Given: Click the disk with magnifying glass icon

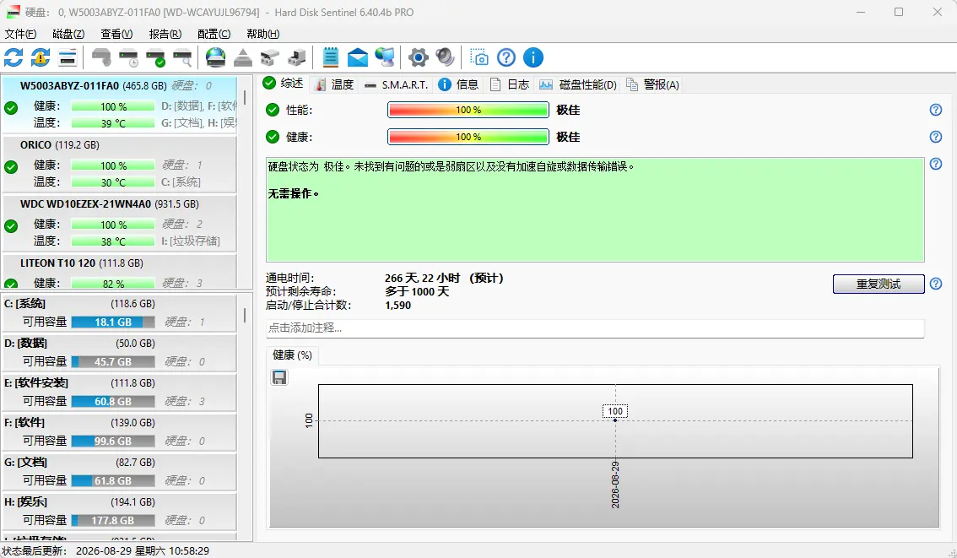Looking at the screenshot, I should pos(182,58).
